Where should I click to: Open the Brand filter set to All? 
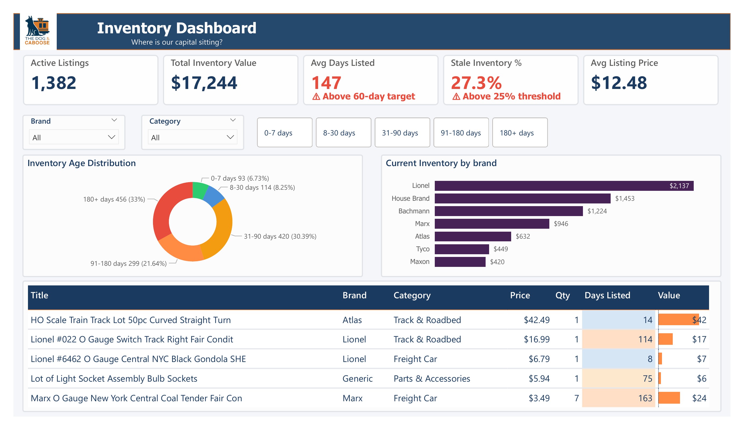pyautogui.click(x=73, y=137)
